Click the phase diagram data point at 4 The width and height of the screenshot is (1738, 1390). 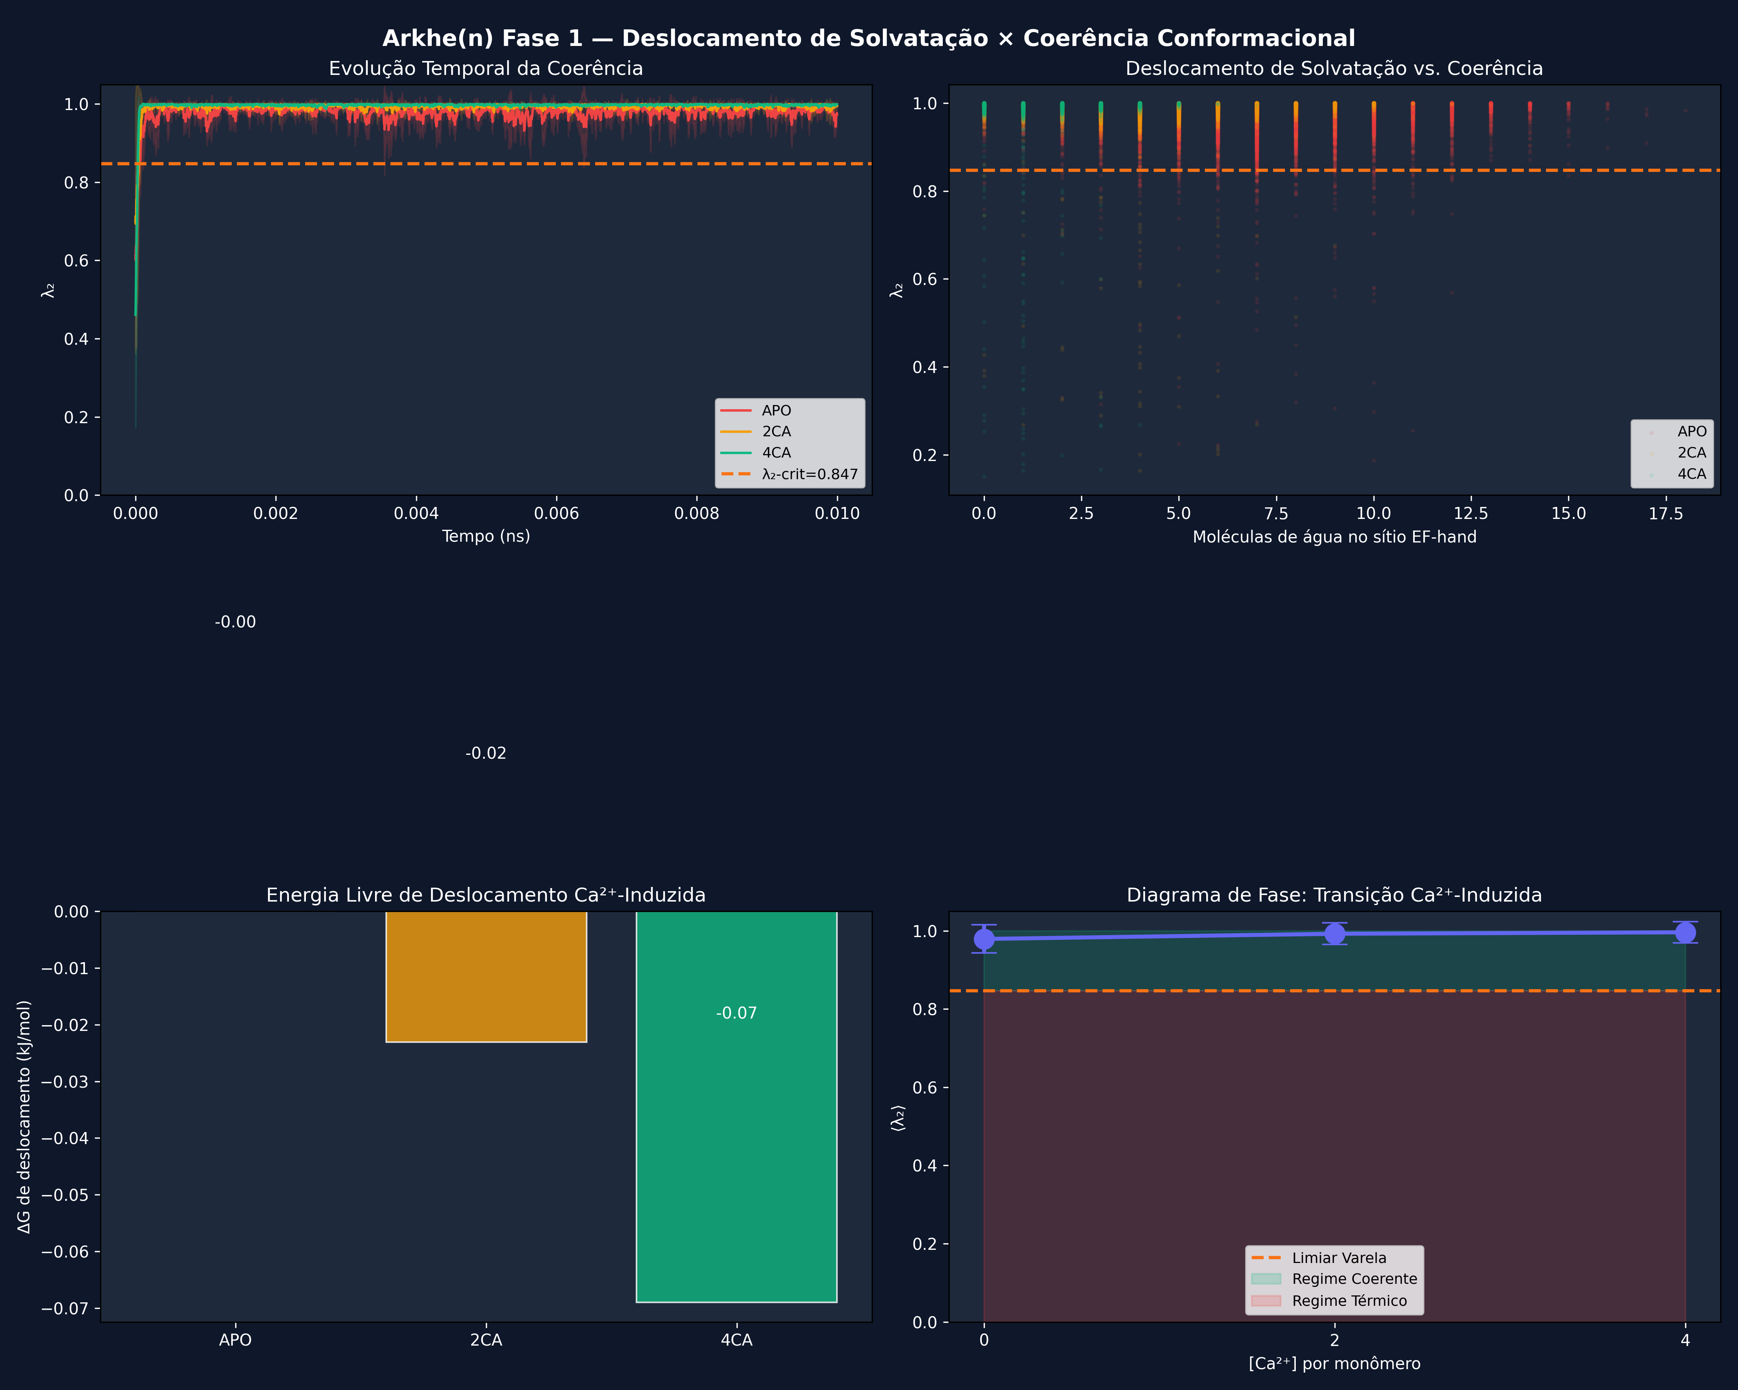pos(1685,932)
